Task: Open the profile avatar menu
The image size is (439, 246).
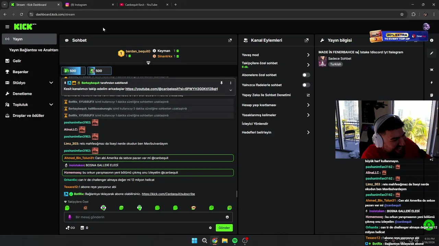Action: (x=426, y=27)
